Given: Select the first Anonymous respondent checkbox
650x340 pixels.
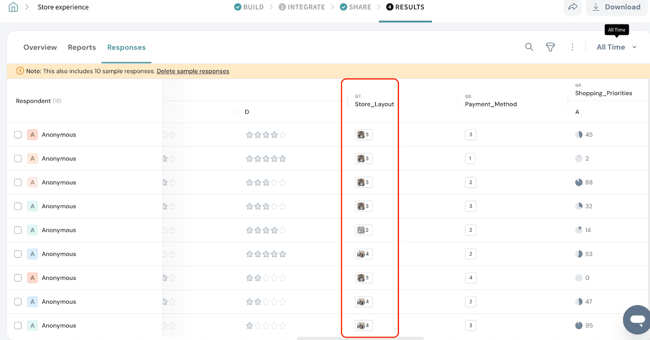Looking at the screenshot, I should tap(18, 135).
